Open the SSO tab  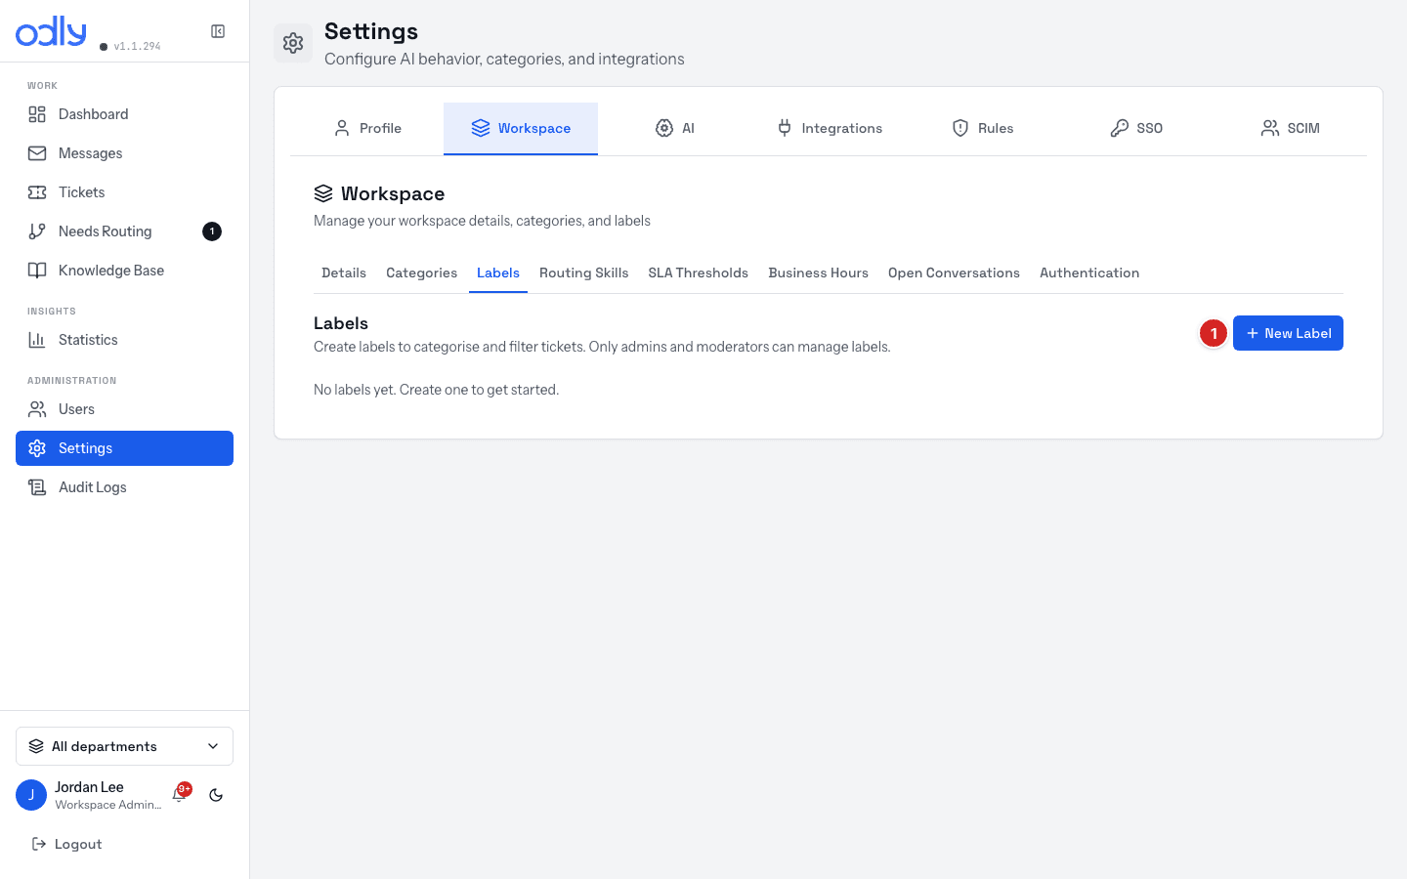(x=1136, y=128)
